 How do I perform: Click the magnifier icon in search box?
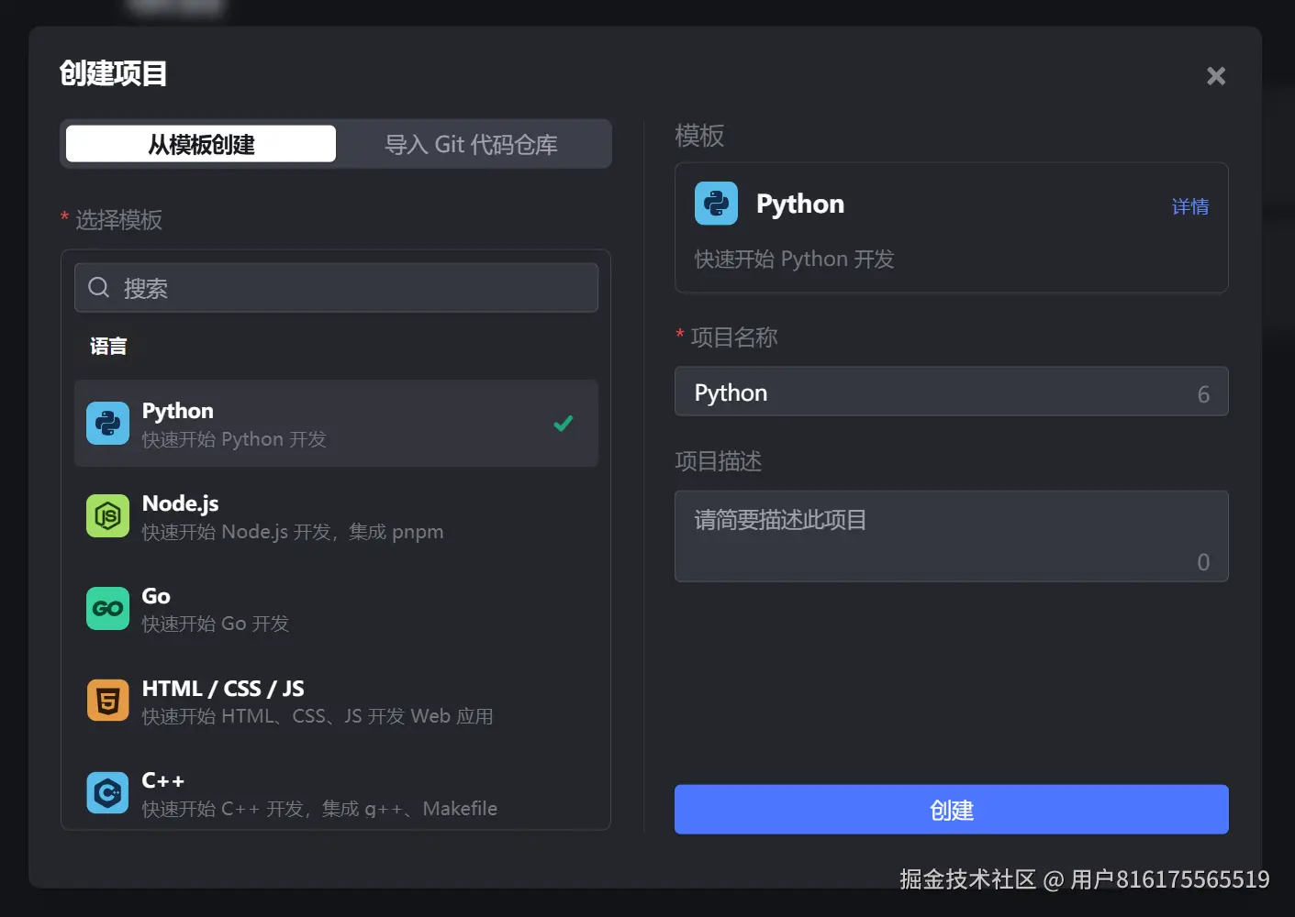click(x=98, y=288)
